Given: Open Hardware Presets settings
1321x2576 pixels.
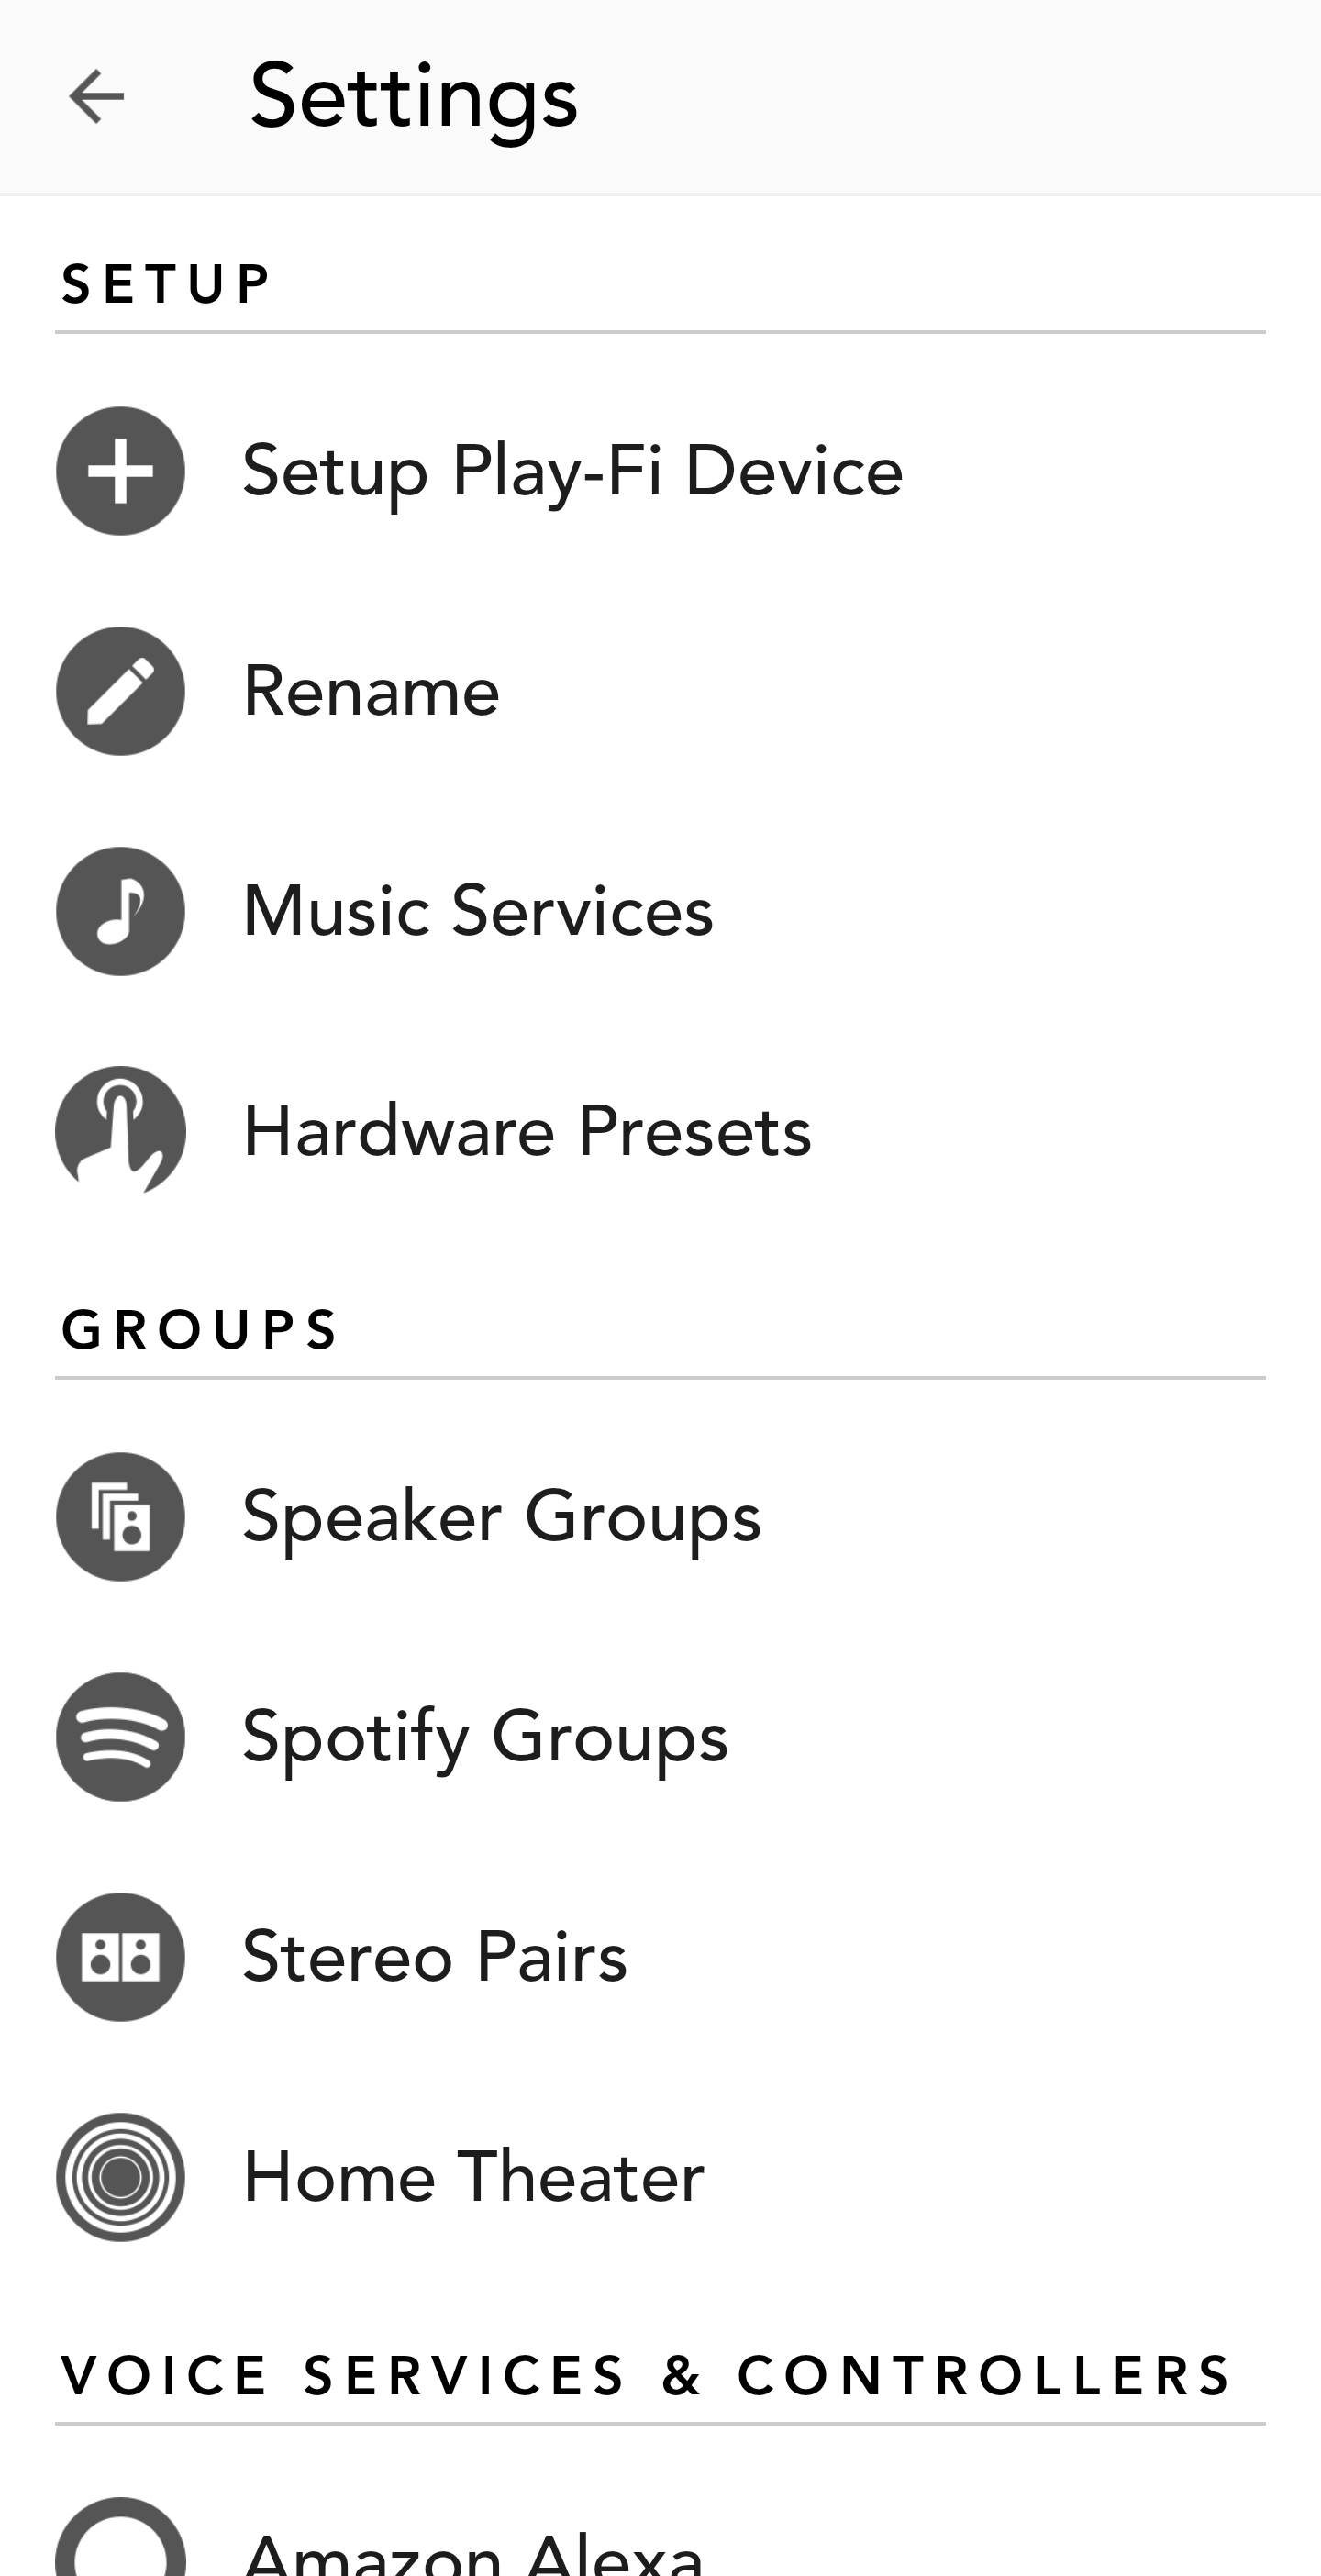Looking at the screenshot, I should coord(527,1131).
